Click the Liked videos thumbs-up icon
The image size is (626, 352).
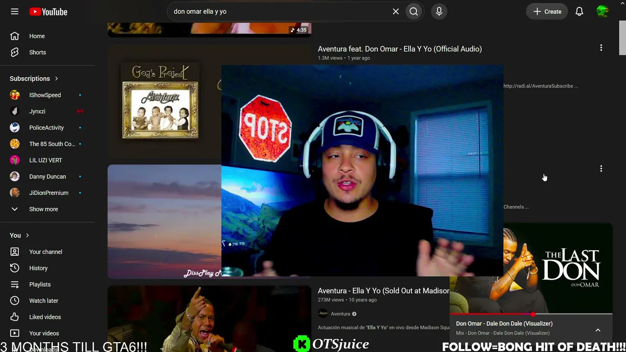point(15,317)
